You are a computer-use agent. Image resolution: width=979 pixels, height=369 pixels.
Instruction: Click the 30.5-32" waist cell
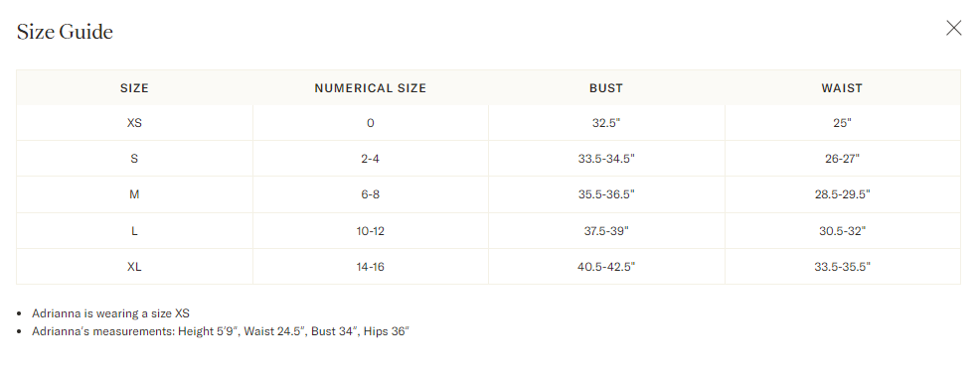(x=842, y=230)
